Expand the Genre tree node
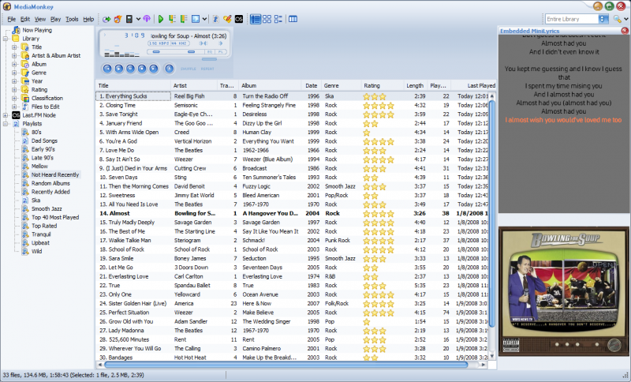 click(x=14, y=72)
